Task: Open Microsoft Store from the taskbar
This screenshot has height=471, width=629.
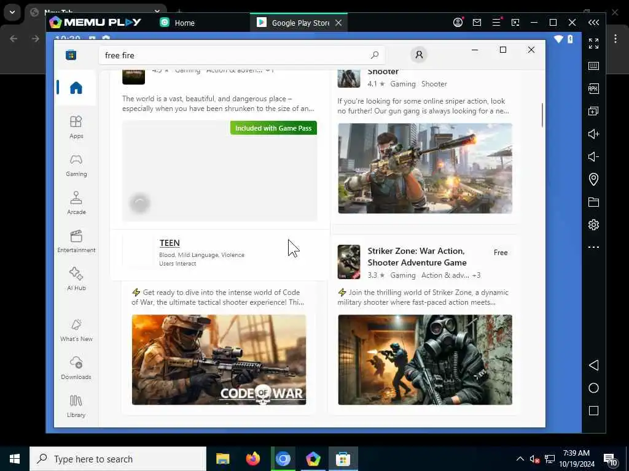Action: (x=343, y=459)
